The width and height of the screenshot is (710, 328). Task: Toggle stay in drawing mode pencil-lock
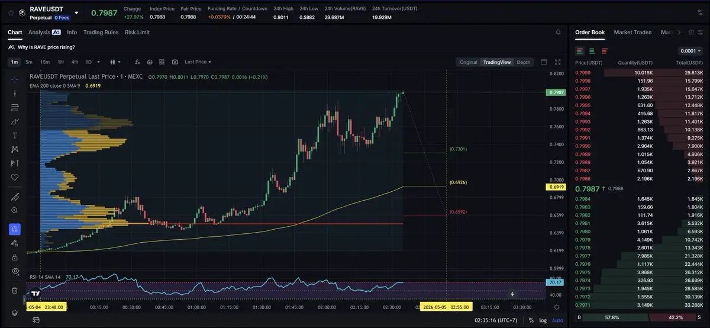[15, 243]
